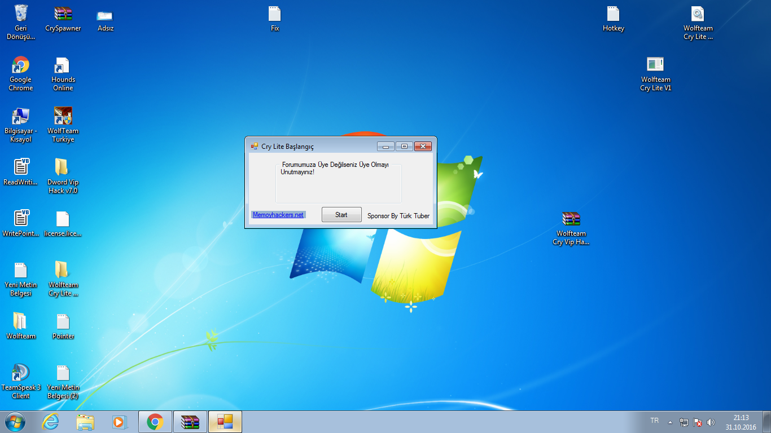Select the WolfTeam Turkiye shortcut icon
This screenshot has width=771, height=433.
click(x=63, y=125)
